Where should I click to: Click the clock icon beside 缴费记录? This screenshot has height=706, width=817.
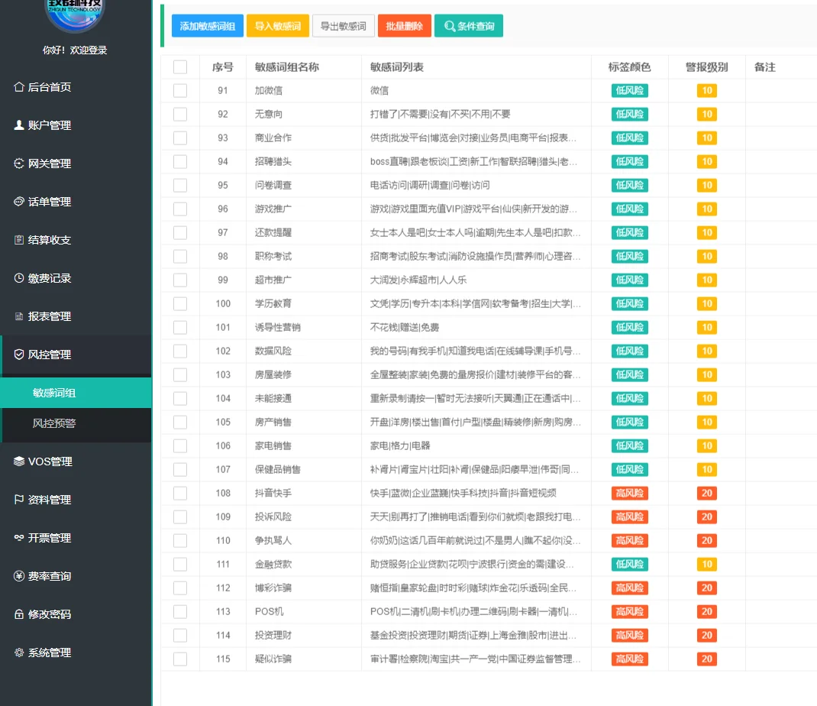(x=19, y=278)
